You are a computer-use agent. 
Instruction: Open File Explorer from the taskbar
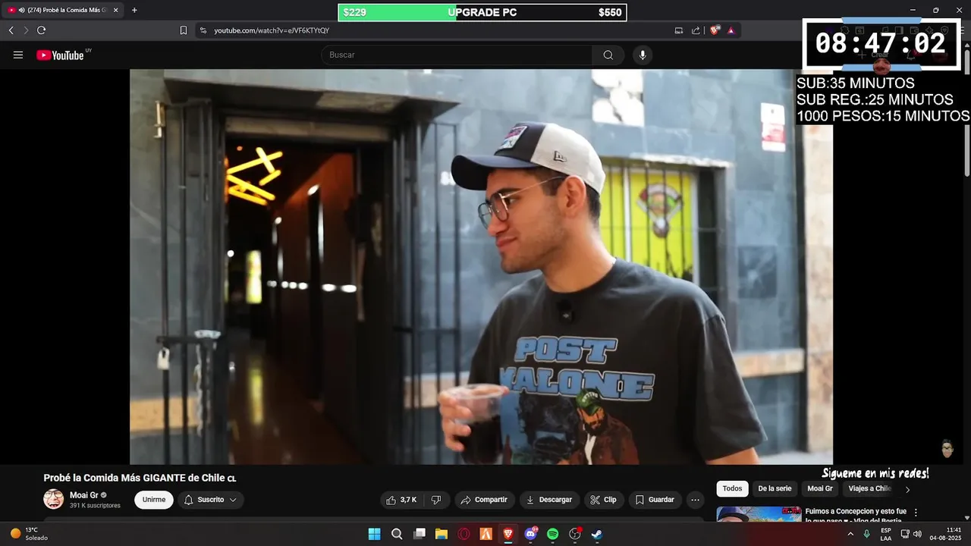(442, 534)
